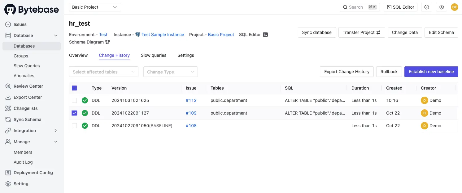The width and height of the screenshot is (462, 193).
Task: Click Establish new baseline button
Action: [x=431, y=72]
